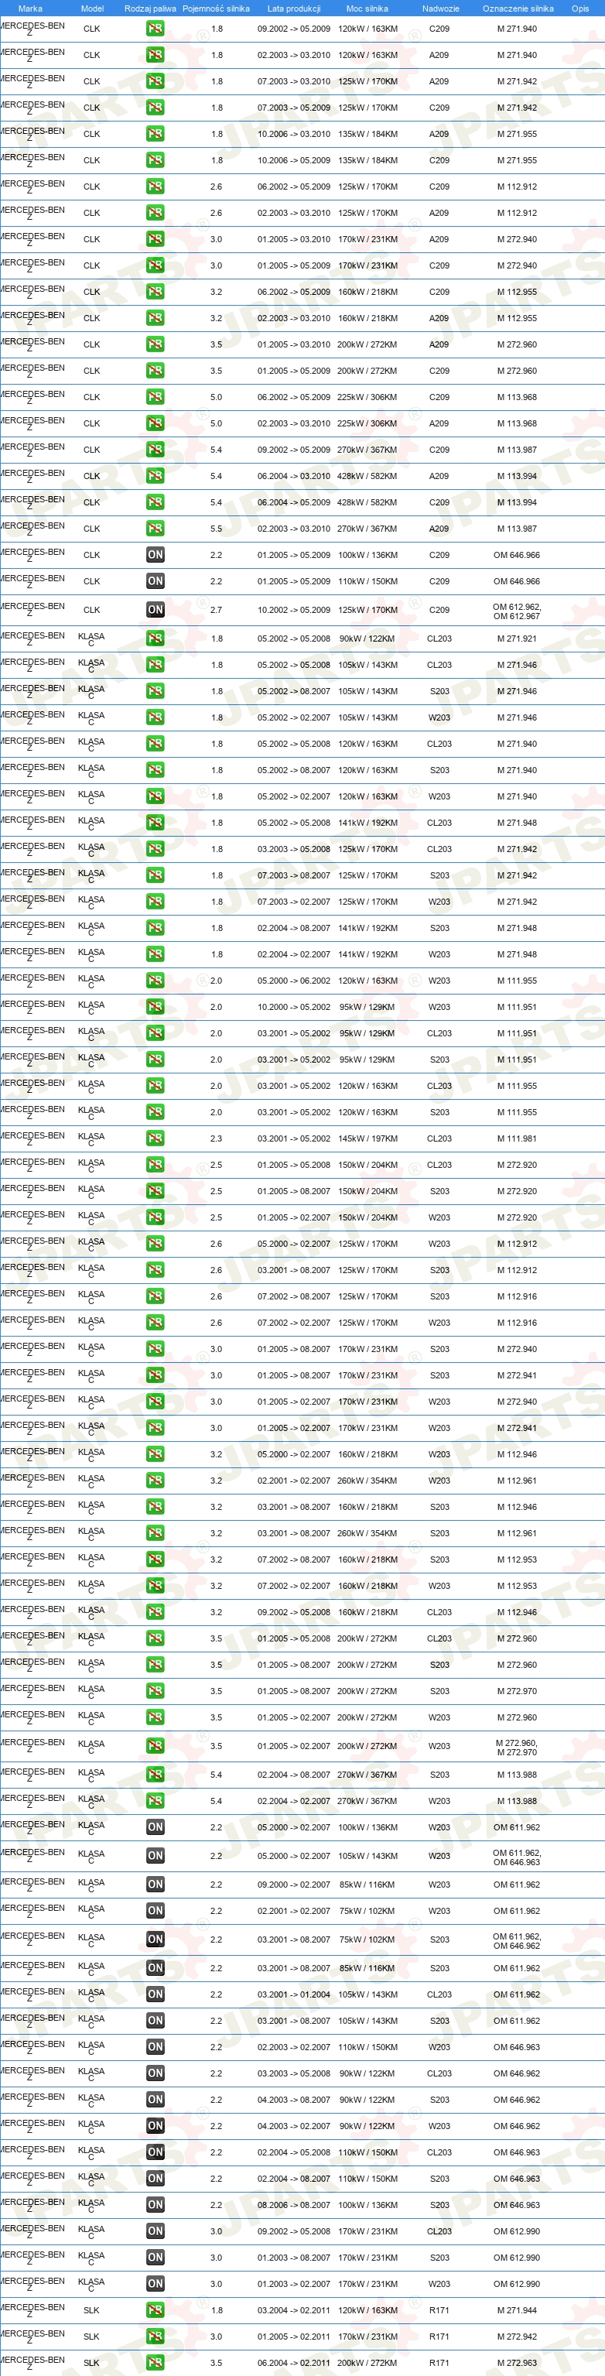Click the '08.2006 -> 08.2007' production years cell

pyautogui.click(x=294, y=2206)
